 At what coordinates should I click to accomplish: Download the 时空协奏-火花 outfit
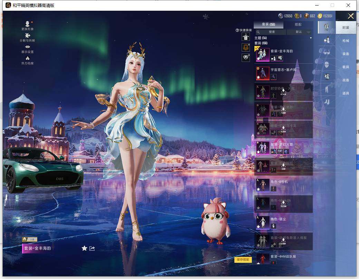tap(283, 92)
